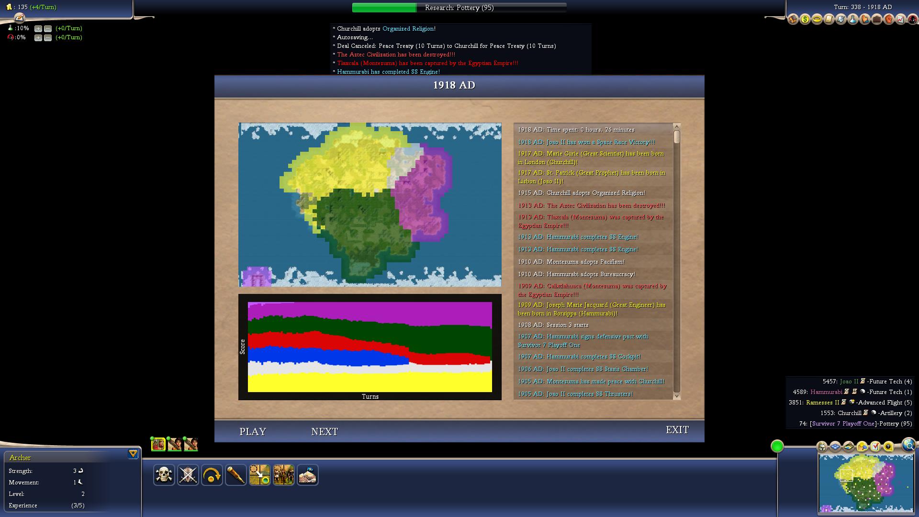Click 'Montezuma adopts Pacifism' log entry
Screen dimensions: 919x517
571,262
